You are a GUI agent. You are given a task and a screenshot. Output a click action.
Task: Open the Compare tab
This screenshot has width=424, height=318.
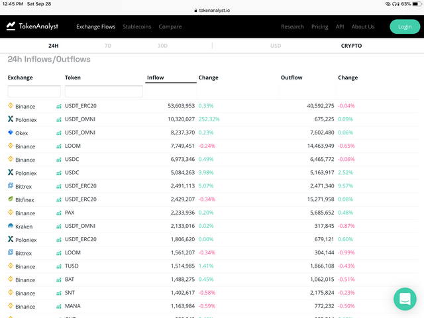click(170, 26)
